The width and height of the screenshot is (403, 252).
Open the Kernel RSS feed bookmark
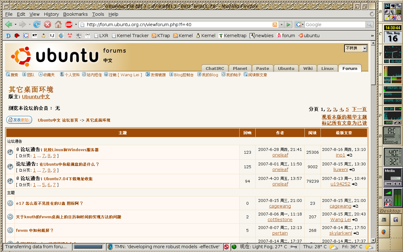point(183,36)
